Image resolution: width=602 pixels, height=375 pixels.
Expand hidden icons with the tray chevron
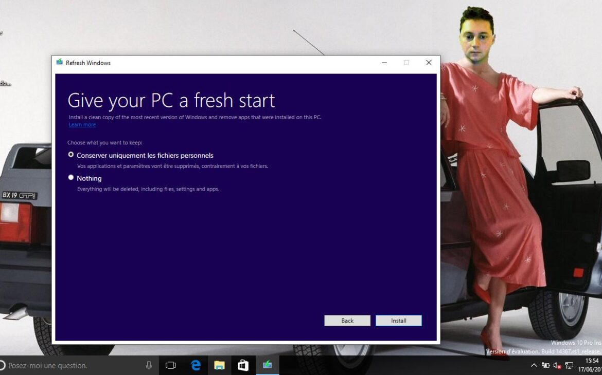tap(534, 365)
